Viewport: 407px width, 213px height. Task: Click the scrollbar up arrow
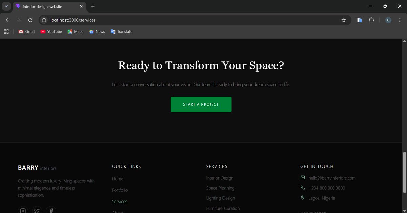(x=404, y=41)
